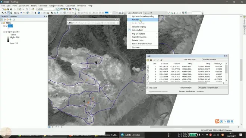Click the Add Data icon

33,9
